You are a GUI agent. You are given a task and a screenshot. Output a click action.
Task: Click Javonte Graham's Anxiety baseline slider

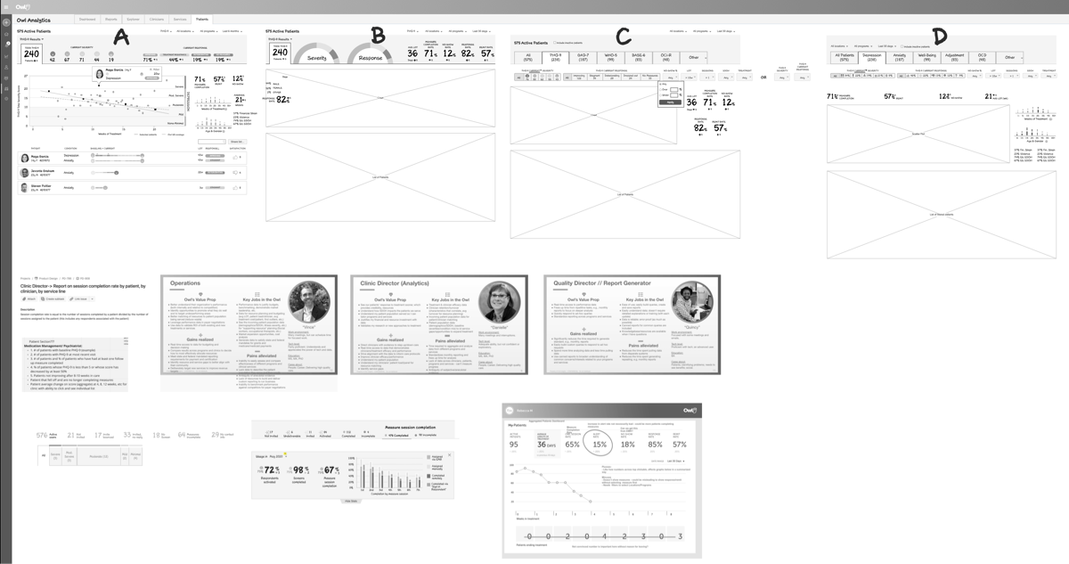pyautogui.click(x=104, y=173)
